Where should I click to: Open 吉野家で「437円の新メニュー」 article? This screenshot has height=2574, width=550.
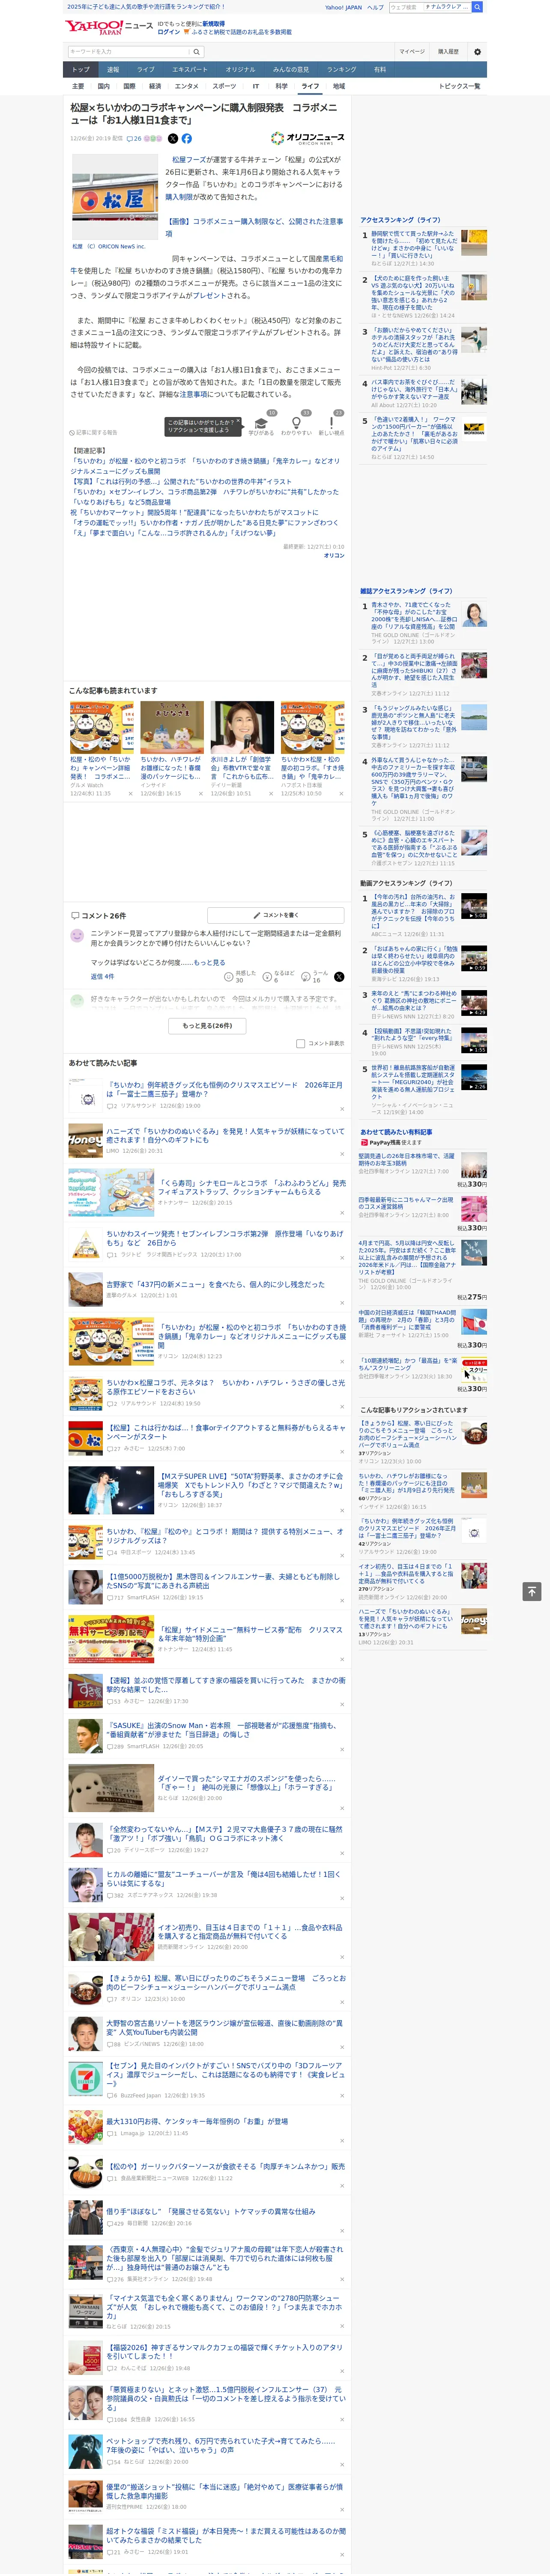pyautogui.click(x=215, y=1284)
